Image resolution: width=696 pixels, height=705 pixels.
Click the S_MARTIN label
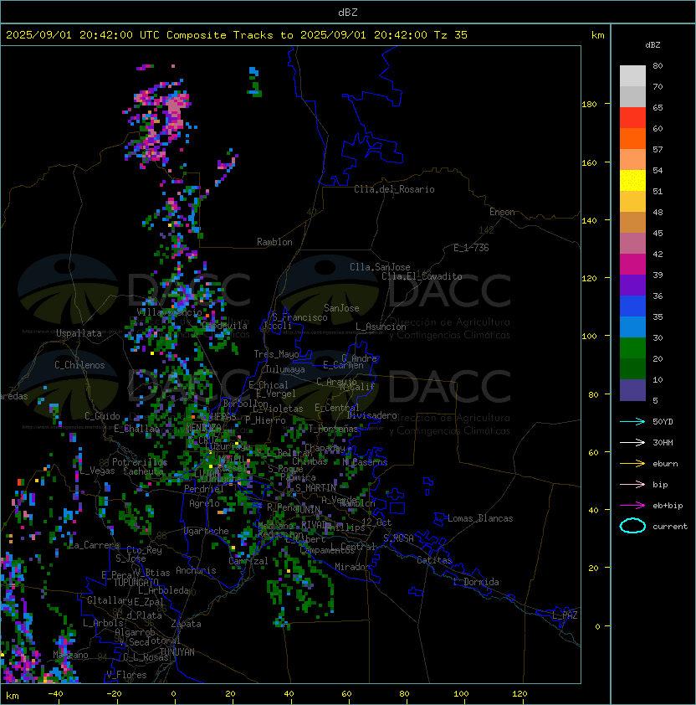click(x=316, y=488)
